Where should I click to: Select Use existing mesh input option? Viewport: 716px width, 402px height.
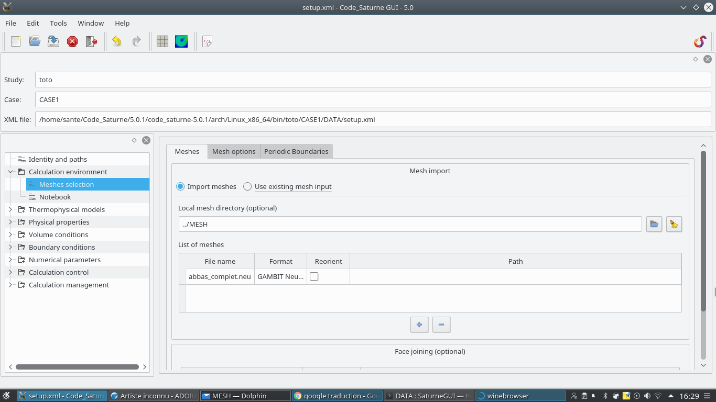(x=247, y=186)
